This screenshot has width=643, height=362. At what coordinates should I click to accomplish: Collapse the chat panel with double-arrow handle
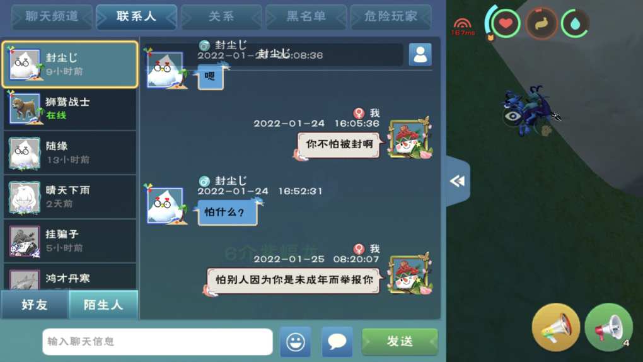click(x=457, y=181)
